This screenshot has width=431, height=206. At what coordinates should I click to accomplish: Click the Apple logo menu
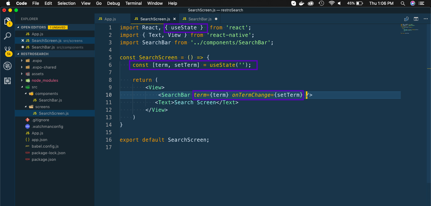8,3
